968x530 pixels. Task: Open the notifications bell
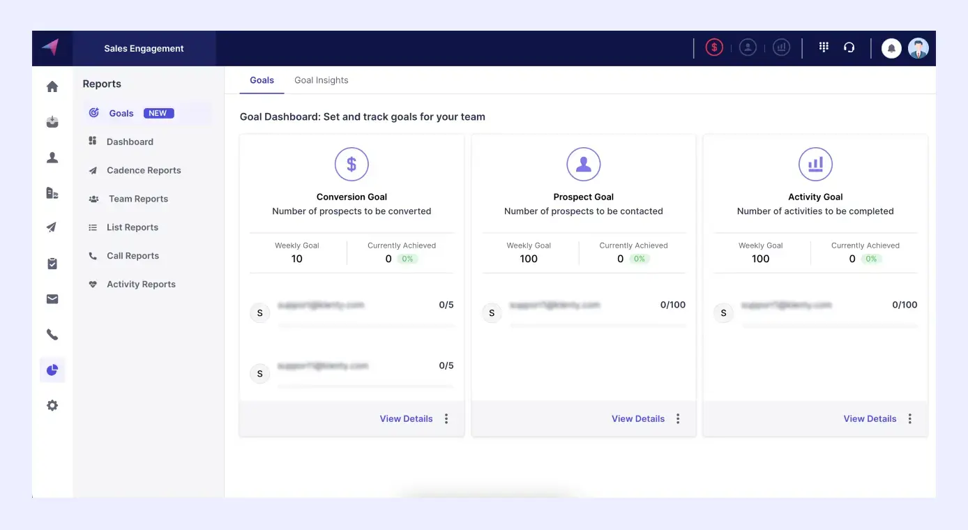(891, 48)
